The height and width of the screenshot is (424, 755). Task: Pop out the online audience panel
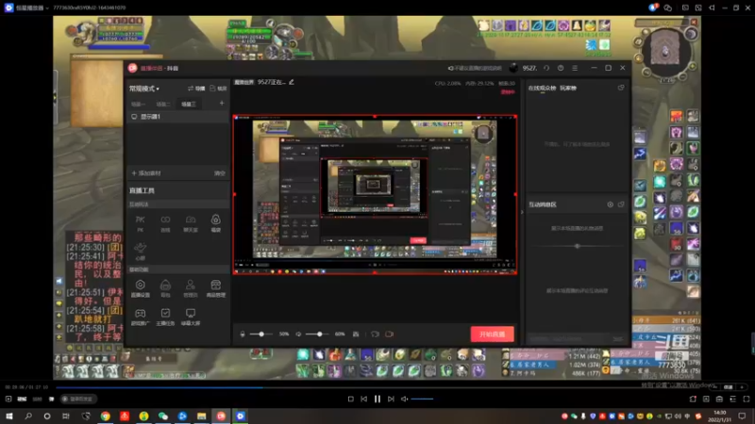(x=621, y=88)
